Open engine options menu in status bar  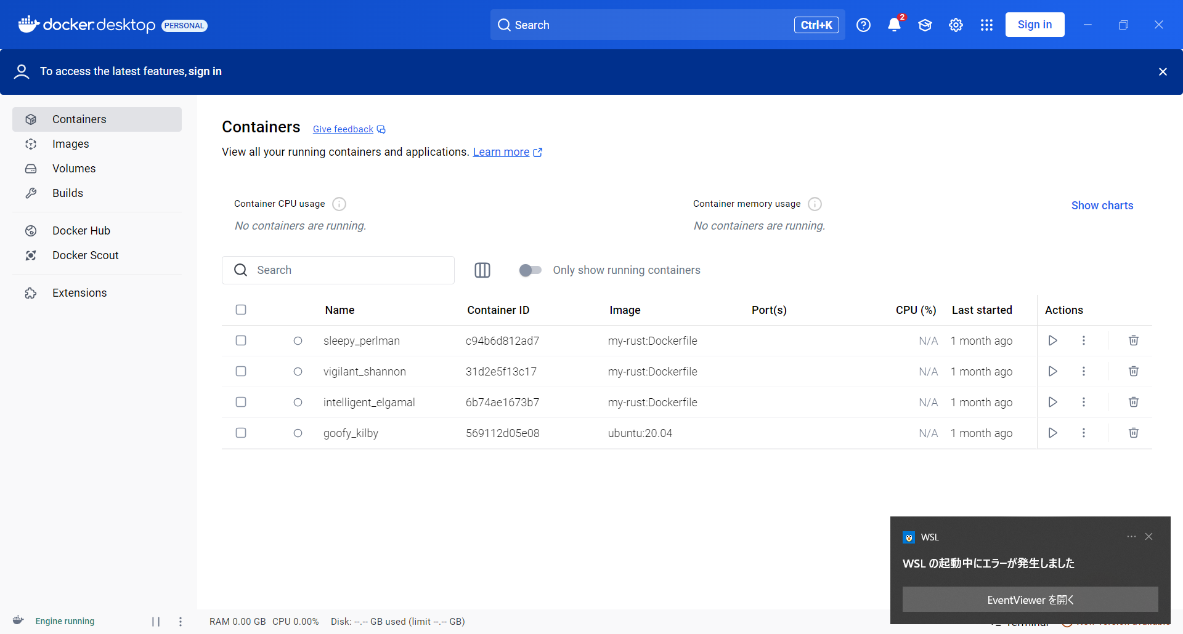click(x=181, y=622)
